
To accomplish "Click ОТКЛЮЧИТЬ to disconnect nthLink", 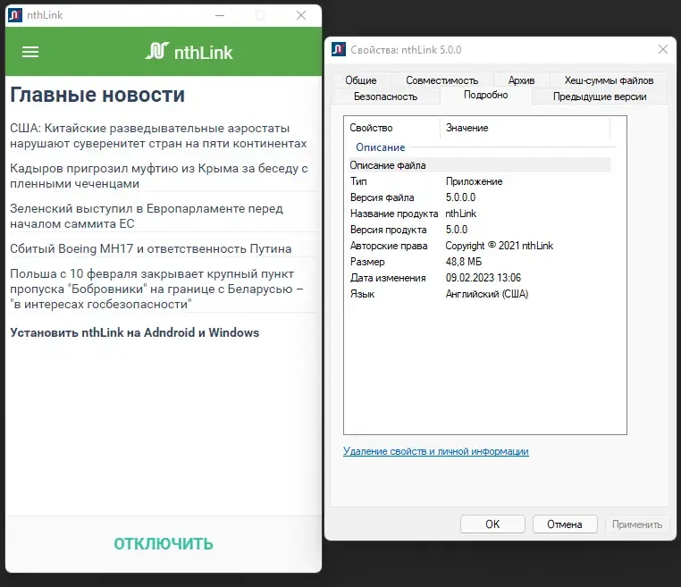I will [164, 543].
